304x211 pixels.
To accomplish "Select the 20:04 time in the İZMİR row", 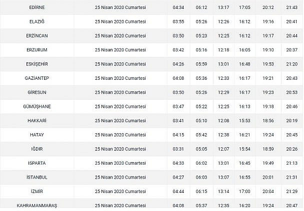I will tap(268, 191).
